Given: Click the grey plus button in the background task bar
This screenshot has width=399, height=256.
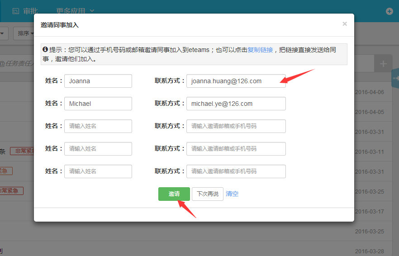Looking at the screenshot, I should 383,64.
